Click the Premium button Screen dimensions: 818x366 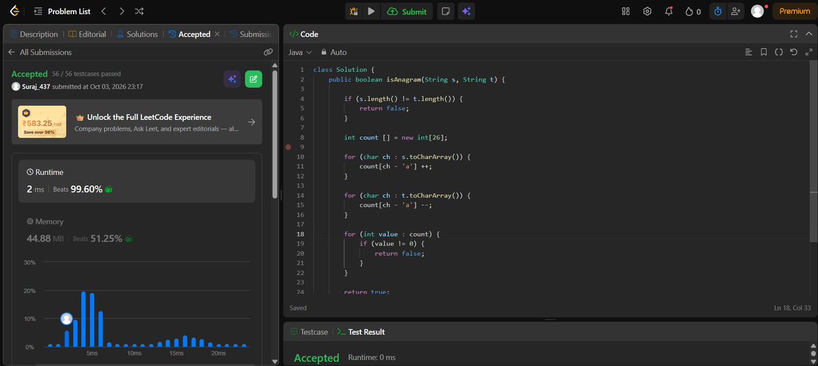point(795,12)
